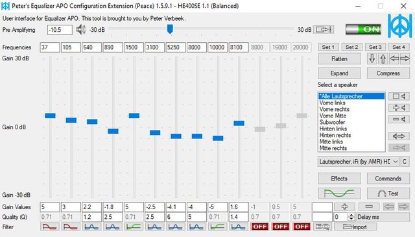Shift frequencies left using left arrow near Flatten

click(x=394, y=58)
